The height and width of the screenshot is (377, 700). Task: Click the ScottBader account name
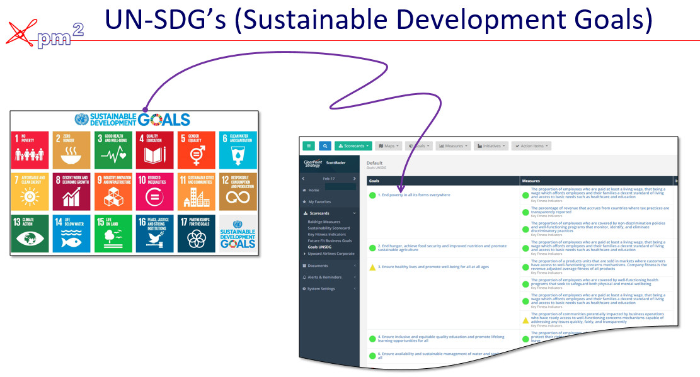click(x=336, y=163)
